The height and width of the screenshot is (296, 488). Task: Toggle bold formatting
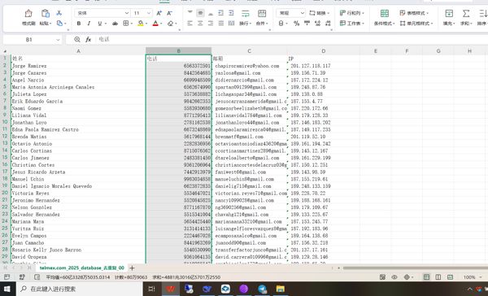(79, 24)
